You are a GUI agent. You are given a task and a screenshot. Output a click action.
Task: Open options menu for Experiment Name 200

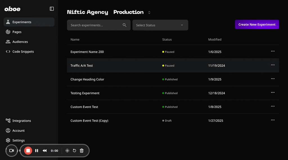pyautogui.click(x=273, y=51)
